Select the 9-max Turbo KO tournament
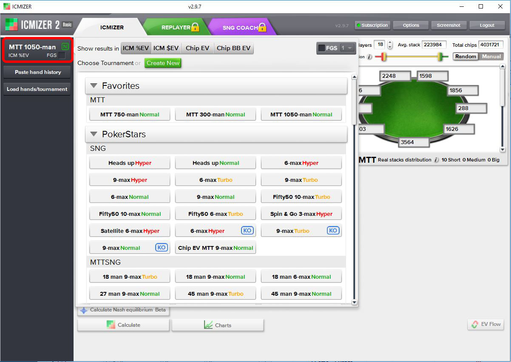 (x=301, y=231)
